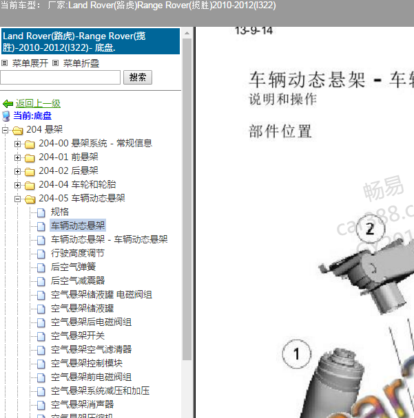Click the 当前:底盘 computer icon
This screenshot has width=414, height=418.
6,116
